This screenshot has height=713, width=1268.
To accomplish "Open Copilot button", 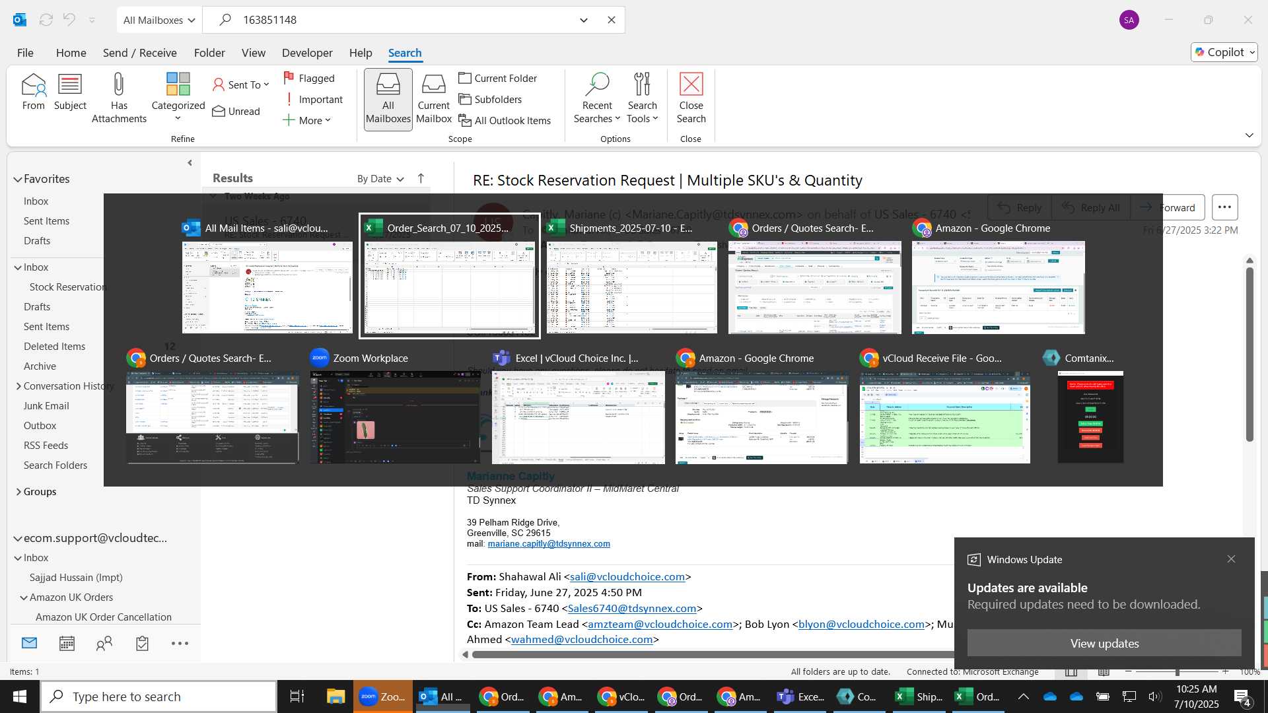I will [1224, 52].
